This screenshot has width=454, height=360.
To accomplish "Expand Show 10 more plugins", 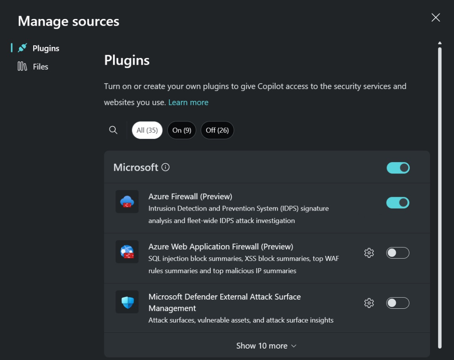I will [x=266, y=346].
